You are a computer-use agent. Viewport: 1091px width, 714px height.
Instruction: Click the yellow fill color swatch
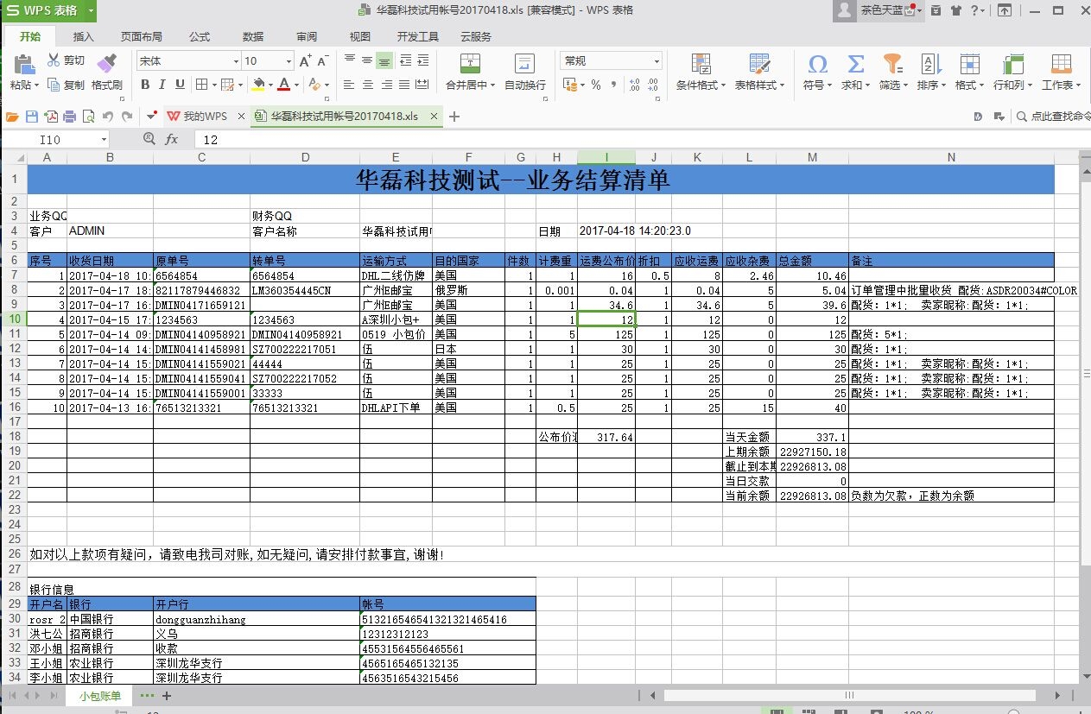[x=257, y=85]
